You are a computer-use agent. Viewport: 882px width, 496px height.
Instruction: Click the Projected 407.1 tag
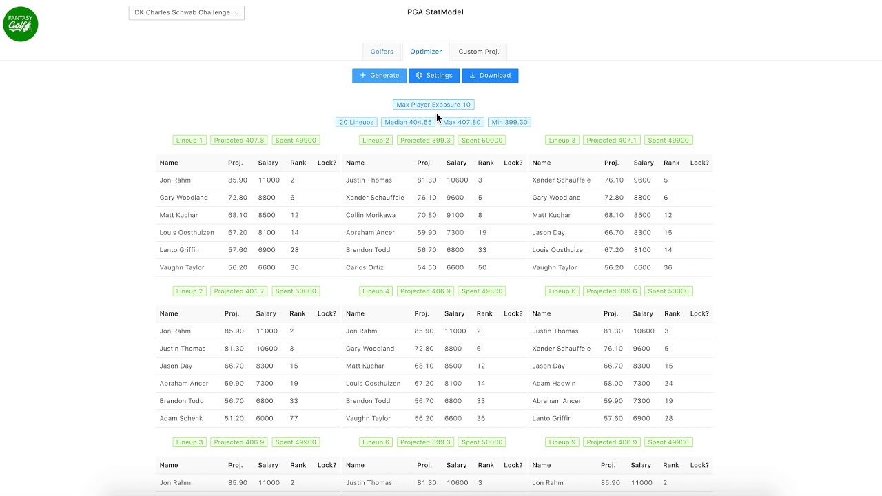(612, 140)
